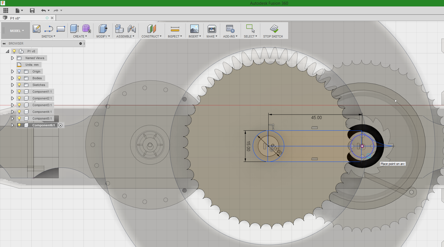Viewport: 444px width, 247px height.
Task: Select the Measure tool icon
Action: (175, 29)
